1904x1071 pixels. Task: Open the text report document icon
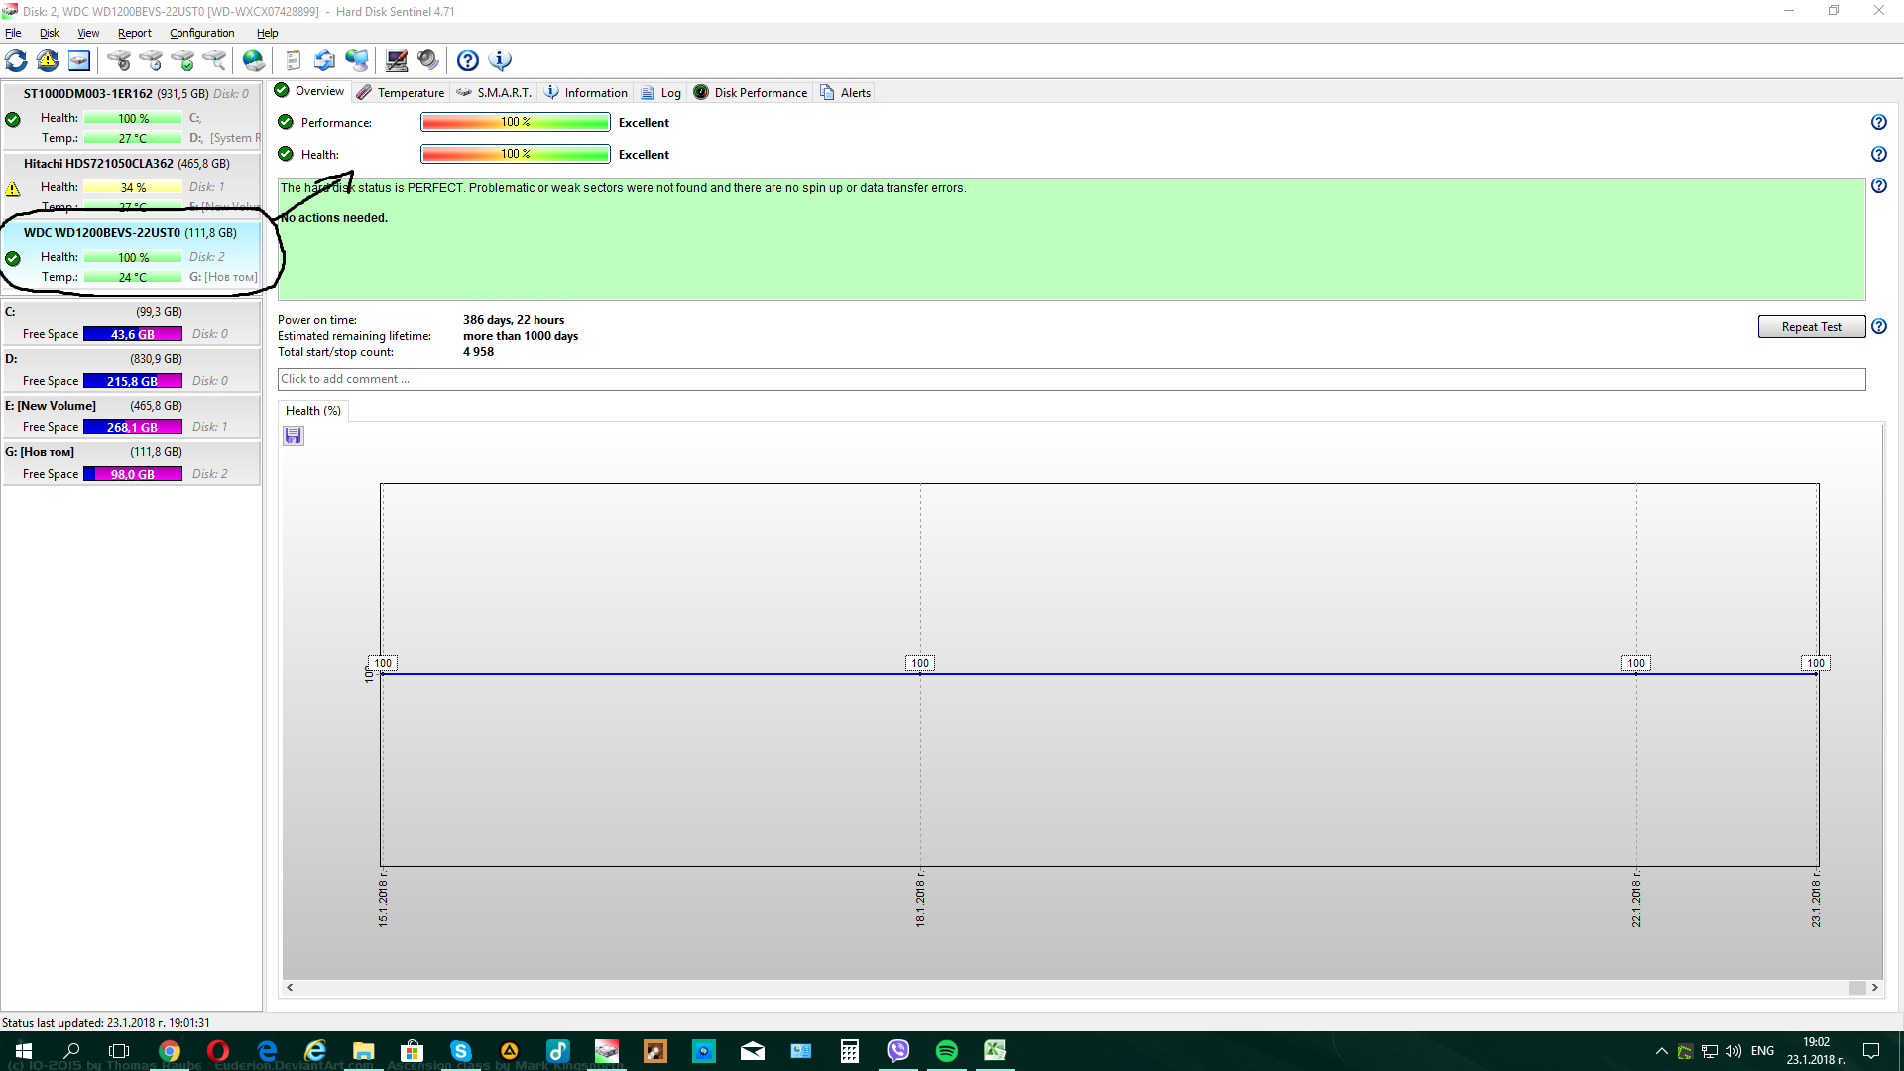click(x=294, y=60)
